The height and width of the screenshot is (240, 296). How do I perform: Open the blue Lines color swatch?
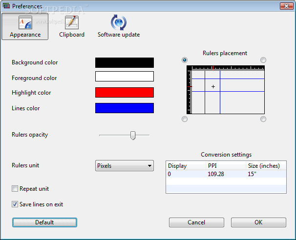pos(124,108)
